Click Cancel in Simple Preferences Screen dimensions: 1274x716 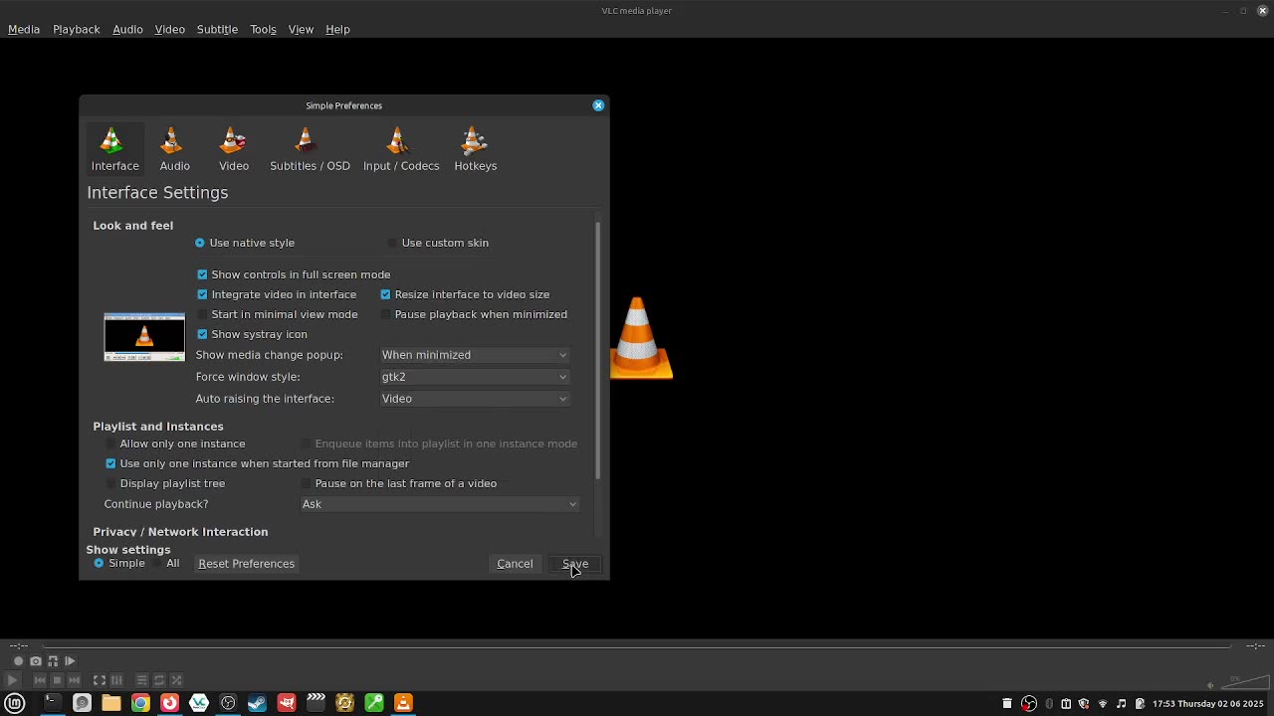515,564
